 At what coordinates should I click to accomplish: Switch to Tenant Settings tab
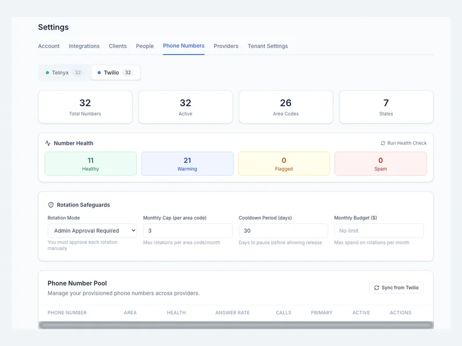(267, 46)
